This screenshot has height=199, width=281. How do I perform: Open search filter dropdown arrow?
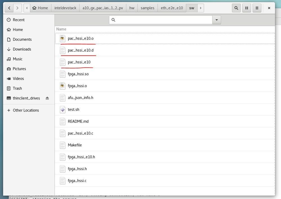coord(217,20)
